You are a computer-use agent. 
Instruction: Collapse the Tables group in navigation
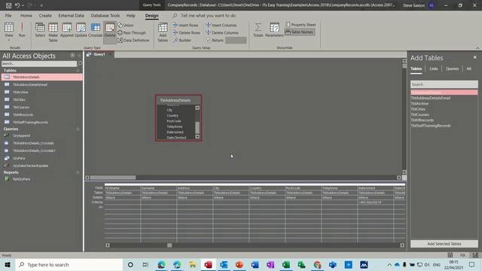[78, 70]
